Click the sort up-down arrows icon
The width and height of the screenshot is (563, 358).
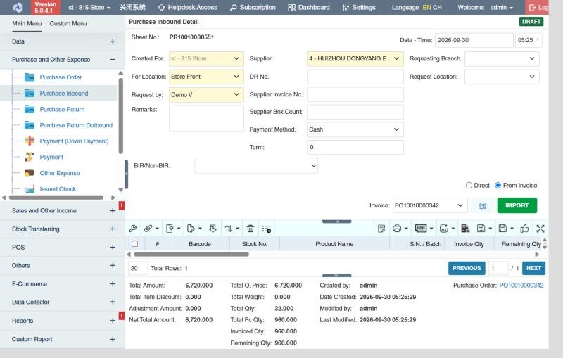click(229, 229)
